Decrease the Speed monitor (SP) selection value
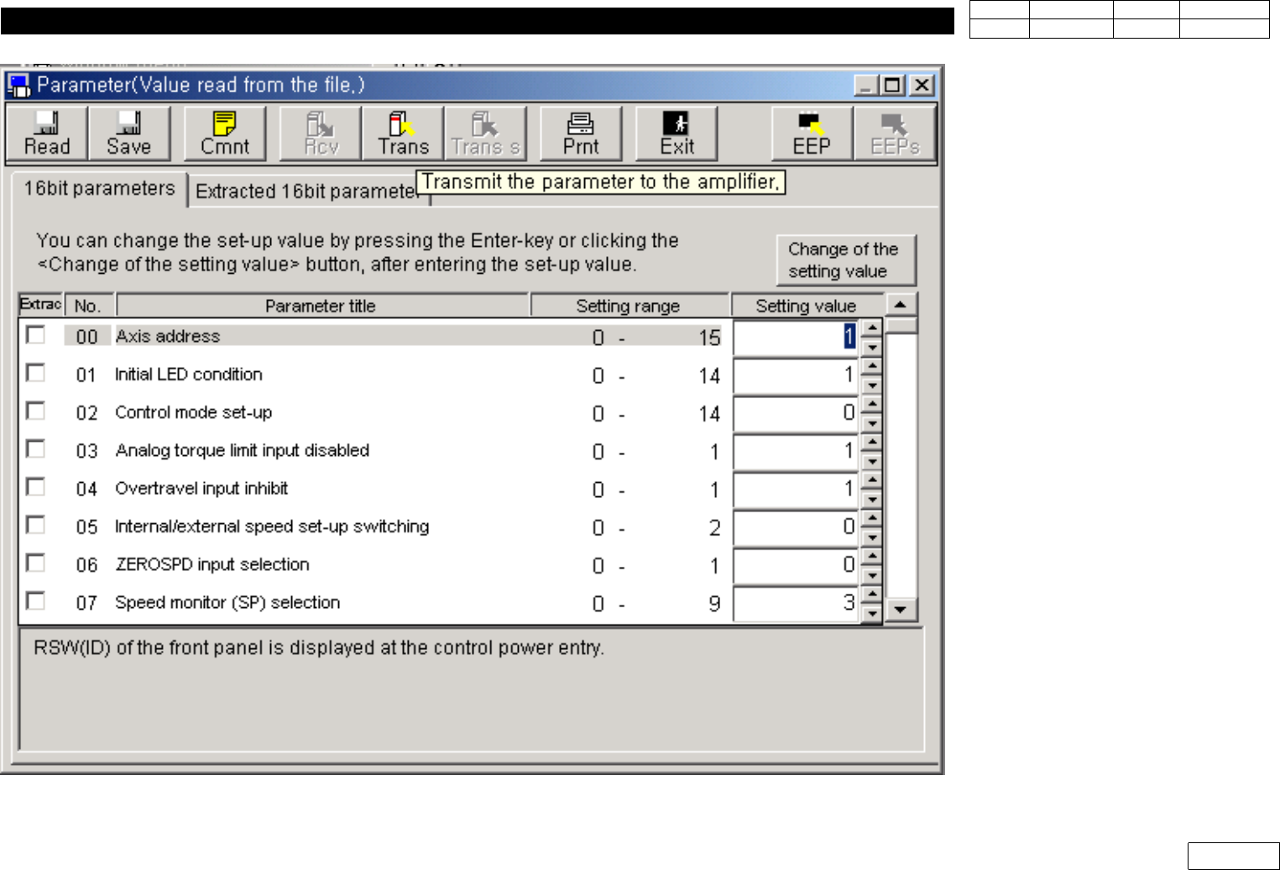1280x870 pixels. (872, 613)
